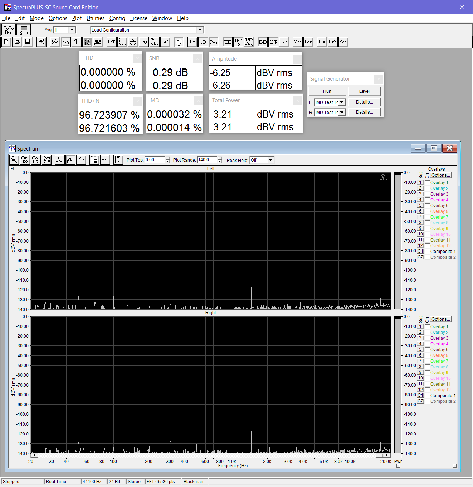Open the FFT settings toolbar button
473x487 pixels.
click(111, 42)
